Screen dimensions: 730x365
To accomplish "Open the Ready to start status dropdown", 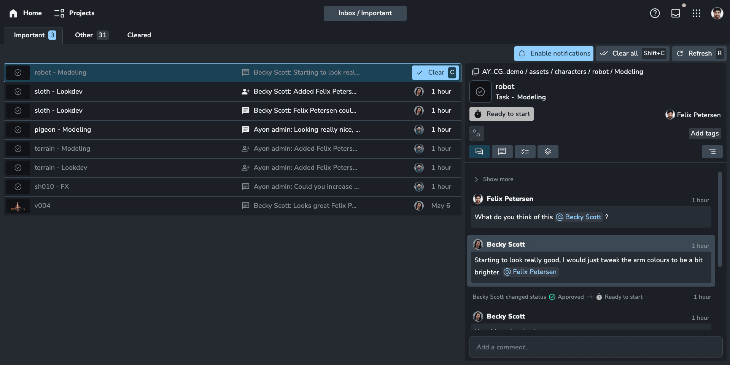I will pyautogui.click(x=501, y=114).
